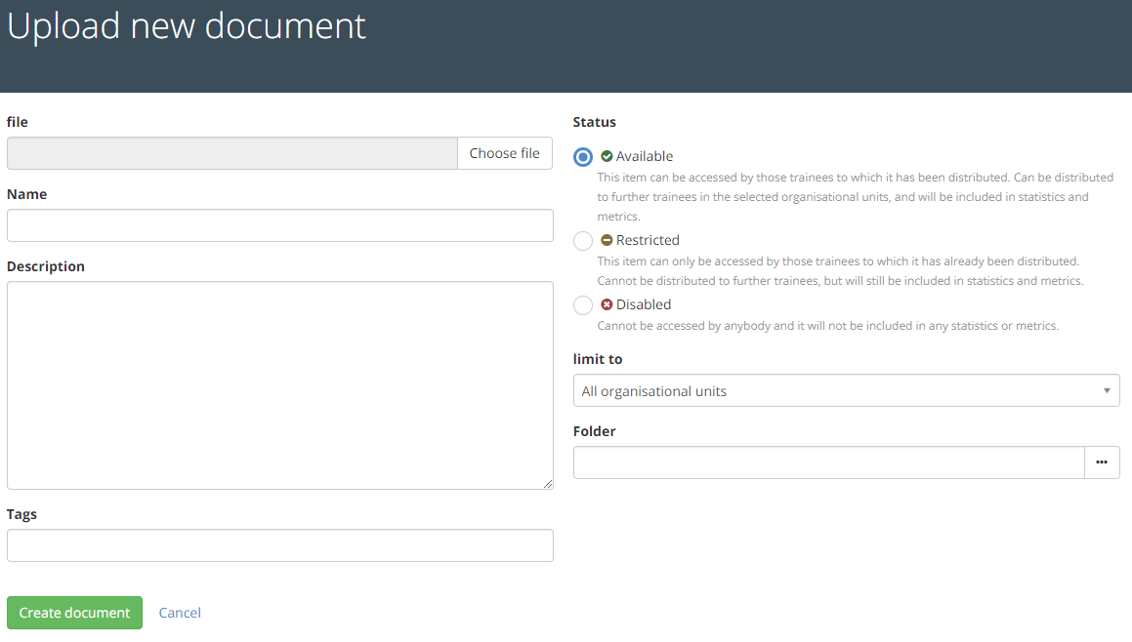Viewport: 1132px width, 642px height.
Task: Focus the Name text field
Action: point(279,225)
